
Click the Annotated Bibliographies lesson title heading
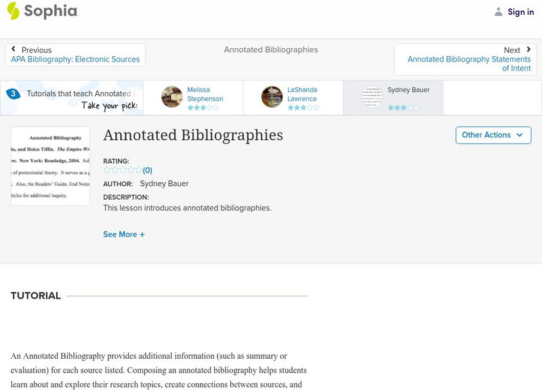pos(193,135)
